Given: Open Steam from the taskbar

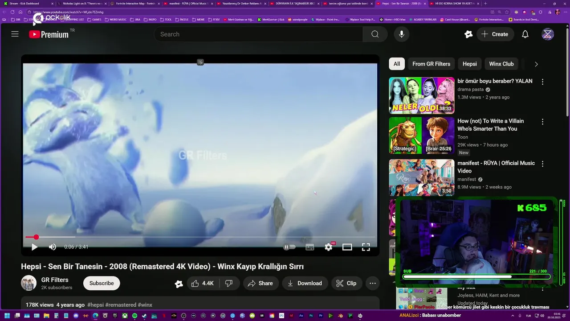Looking at the screenshot, I should point(144,316).
